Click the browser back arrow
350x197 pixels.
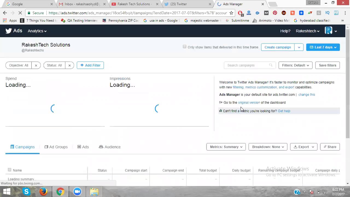tap(5, 13)
